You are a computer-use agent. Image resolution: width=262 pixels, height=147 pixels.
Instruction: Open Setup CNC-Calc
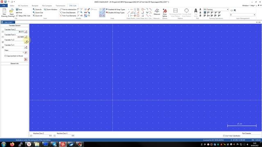tap(23, 16)
